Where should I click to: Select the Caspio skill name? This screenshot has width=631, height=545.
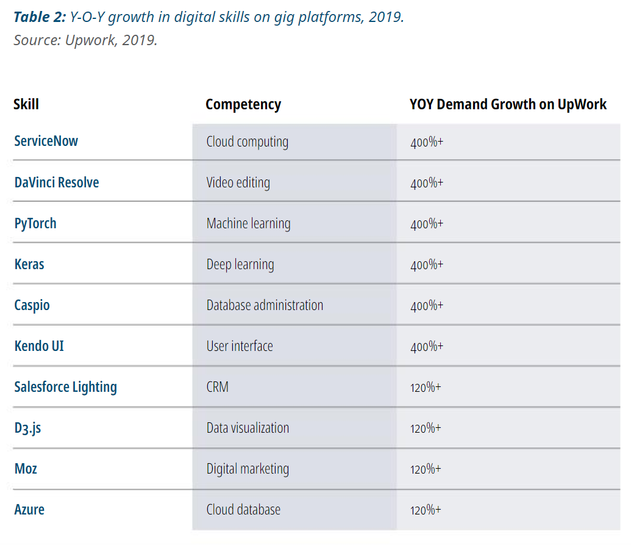point(32,305)
